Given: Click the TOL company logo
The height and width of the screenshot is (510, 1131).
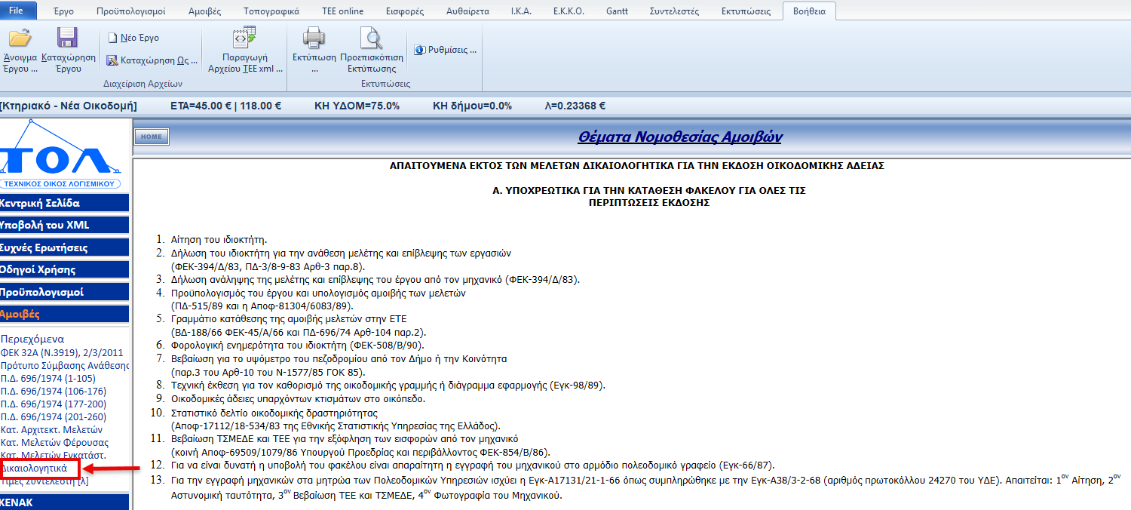Looking at the screenshot, I should point(60,156).
